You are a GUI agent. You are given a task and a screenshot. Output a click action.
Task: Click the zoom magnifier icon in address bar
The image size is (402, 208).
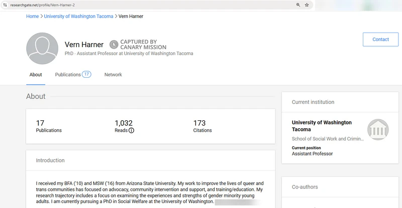[298, 5]
